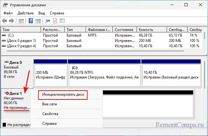The height and width of the screenshot is (136, 208).
Task: Open the Файл menu
Action: 8,13
